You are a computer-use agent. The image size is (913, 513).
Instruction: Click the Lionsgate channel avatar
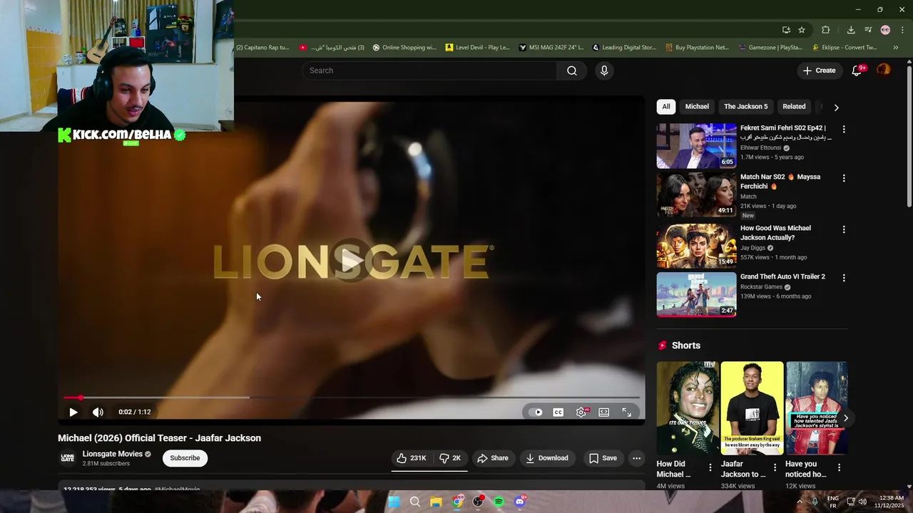68,458
